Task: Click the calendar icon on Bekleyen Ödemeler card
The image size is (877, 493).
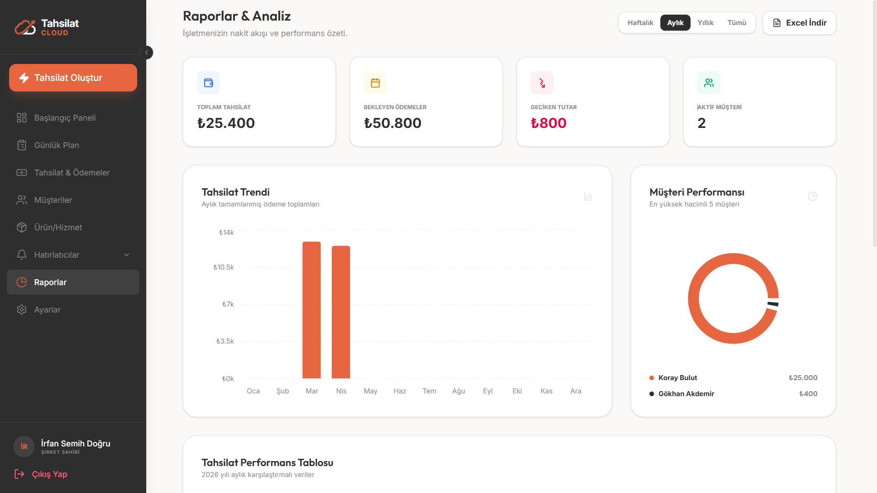Action: (x=375, y=83)
